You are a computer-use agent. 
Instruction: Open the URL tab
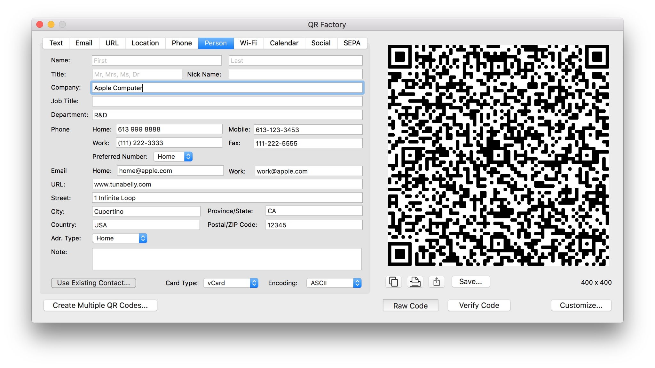pos(112,43)
